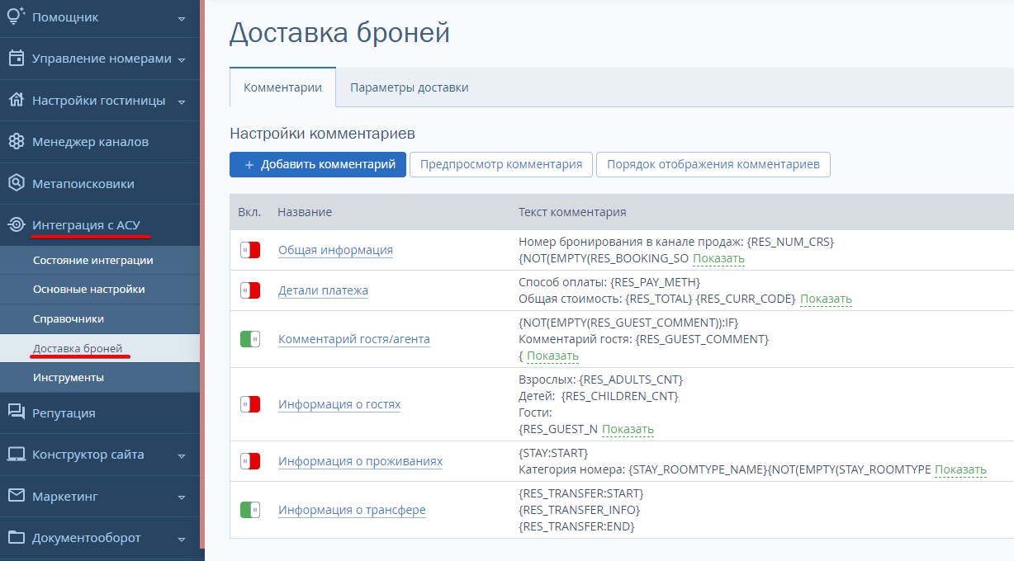Open the Комментарий гостя/агента link
This screenshot has height=561, width=1014.
(354, 339)
